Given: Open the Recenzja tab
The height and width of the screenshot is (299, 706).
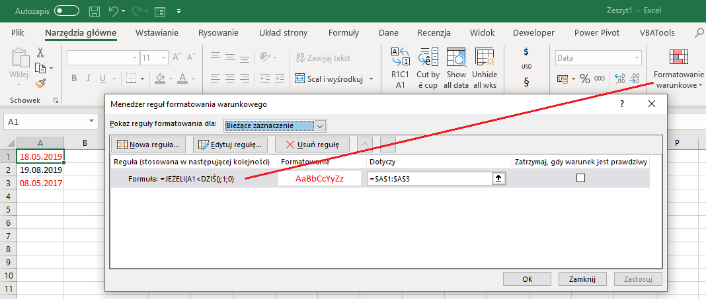Looking at the screenshot, I should pos(434,32).
